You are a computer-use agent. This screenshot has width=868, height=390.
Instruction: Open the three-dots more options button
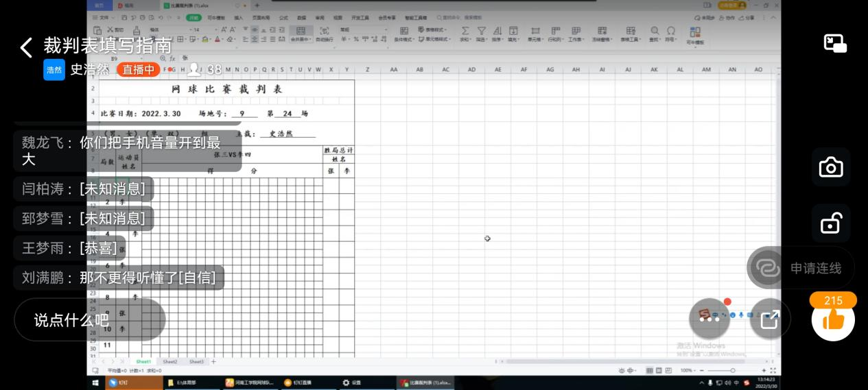coord(709,318)
